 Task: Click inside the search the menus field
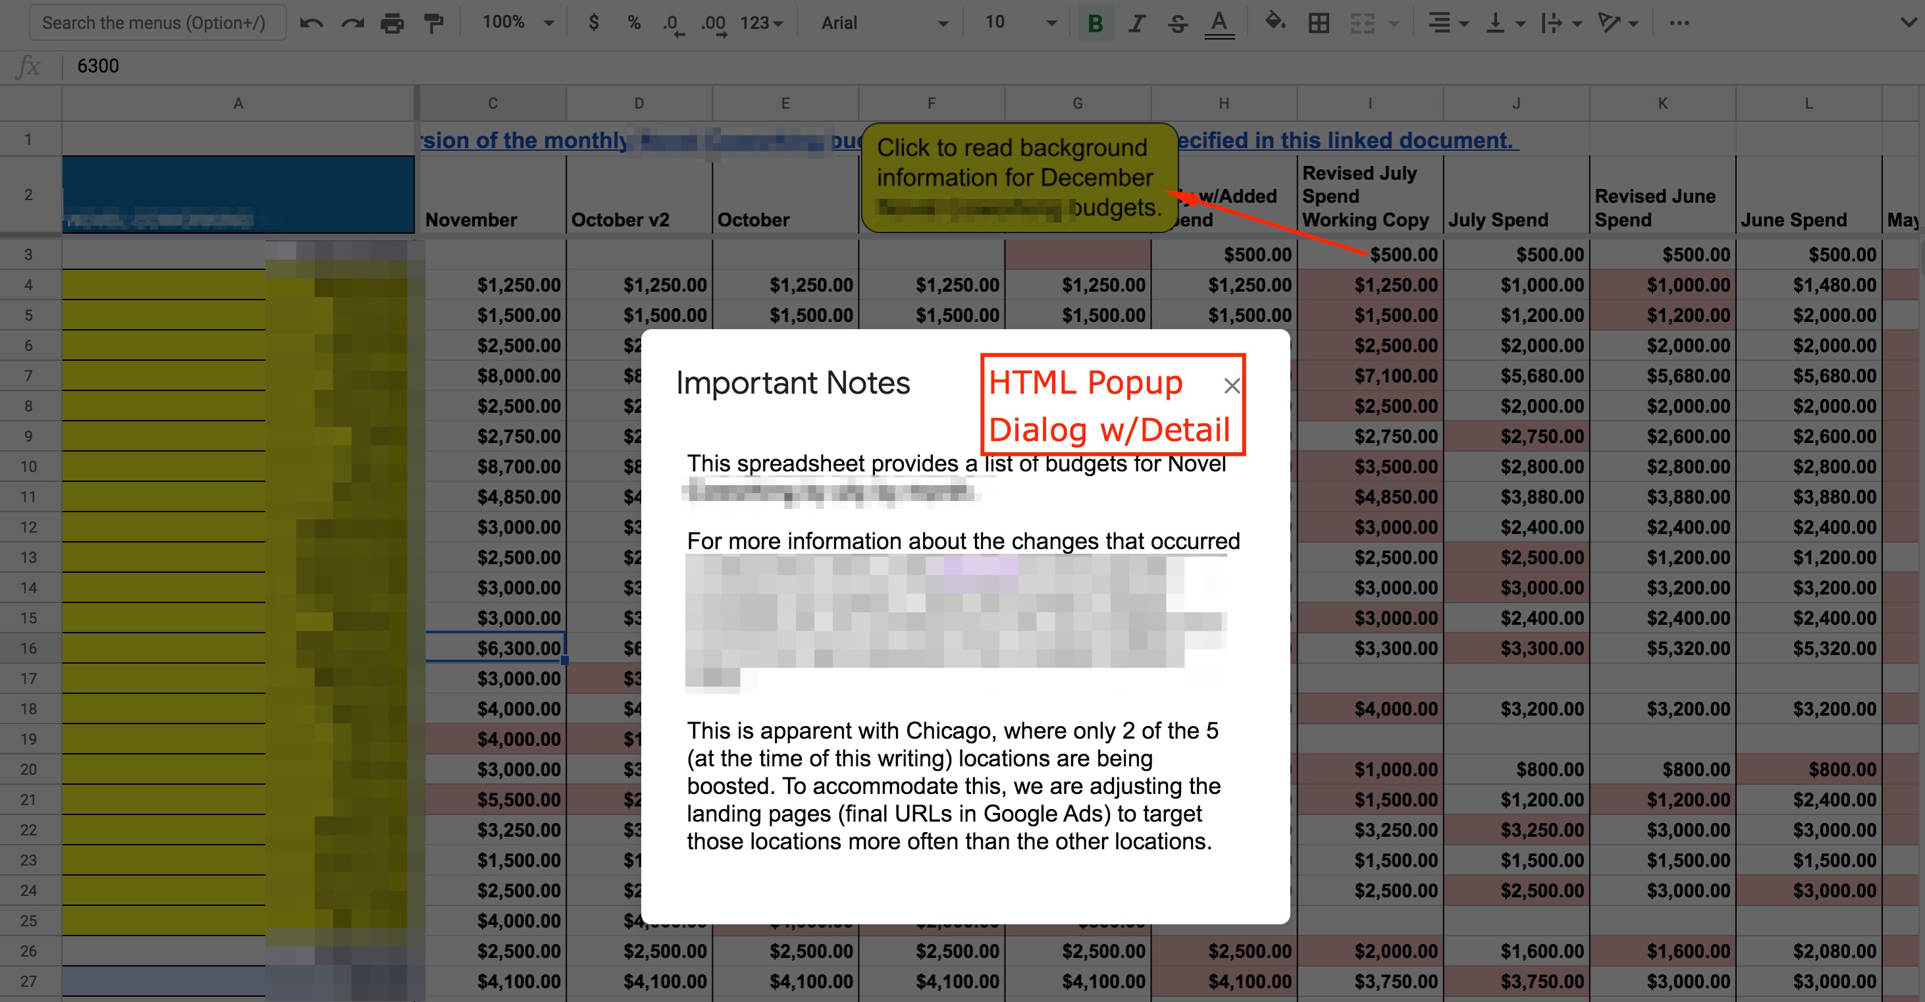(x=157, y=22)
